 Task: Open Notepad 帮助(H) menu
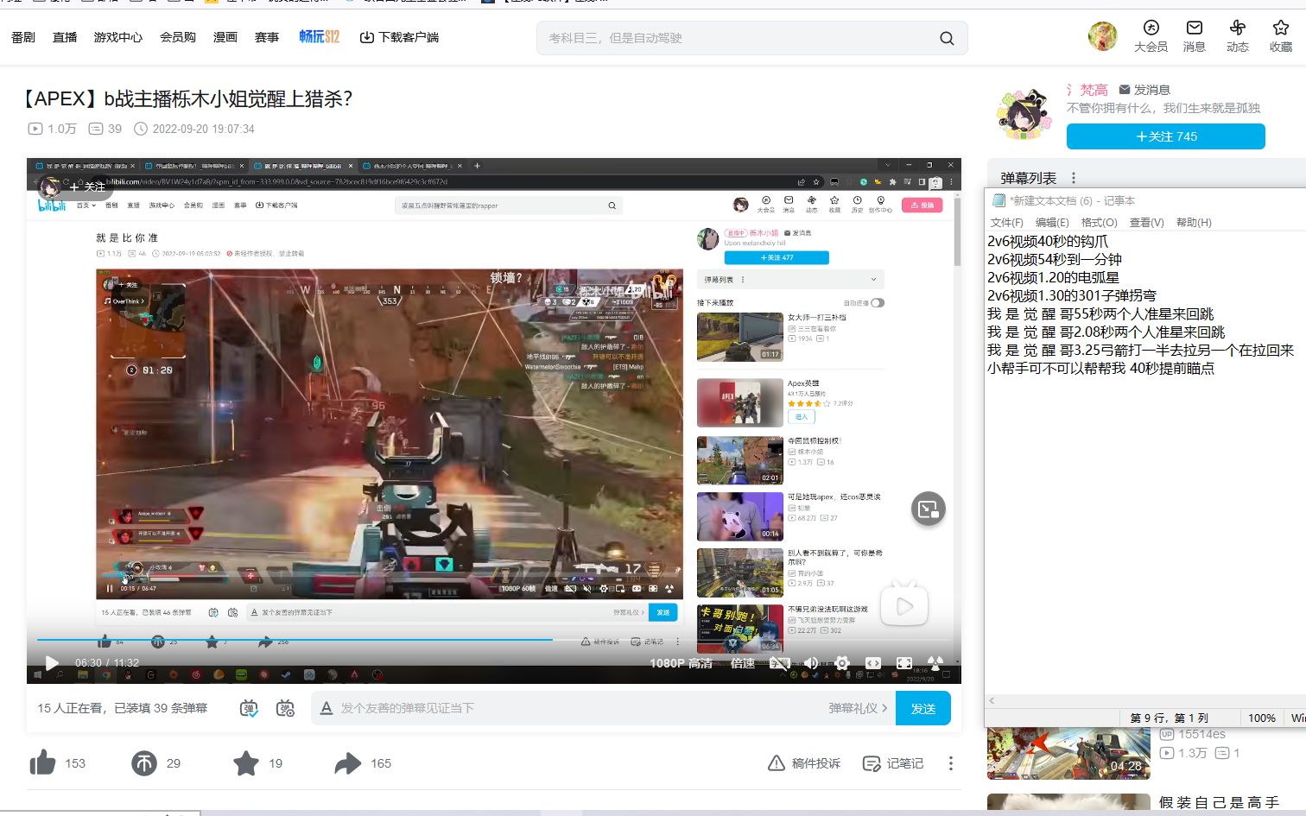tap(1194, 223)
